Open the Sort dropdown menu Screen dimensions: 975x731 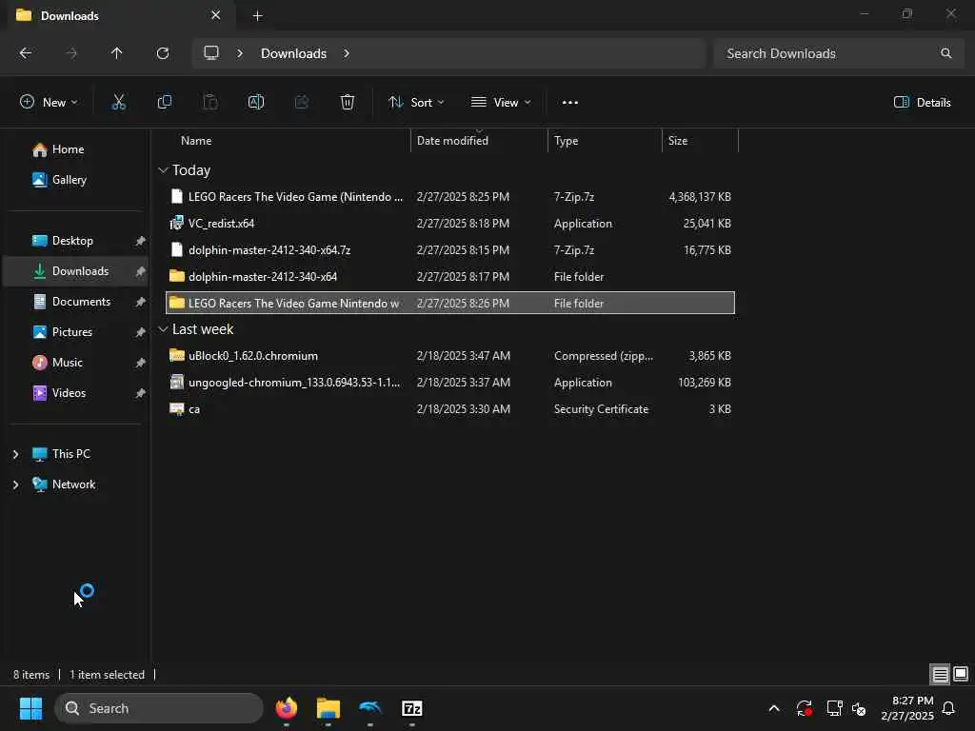tap(416, 103)
